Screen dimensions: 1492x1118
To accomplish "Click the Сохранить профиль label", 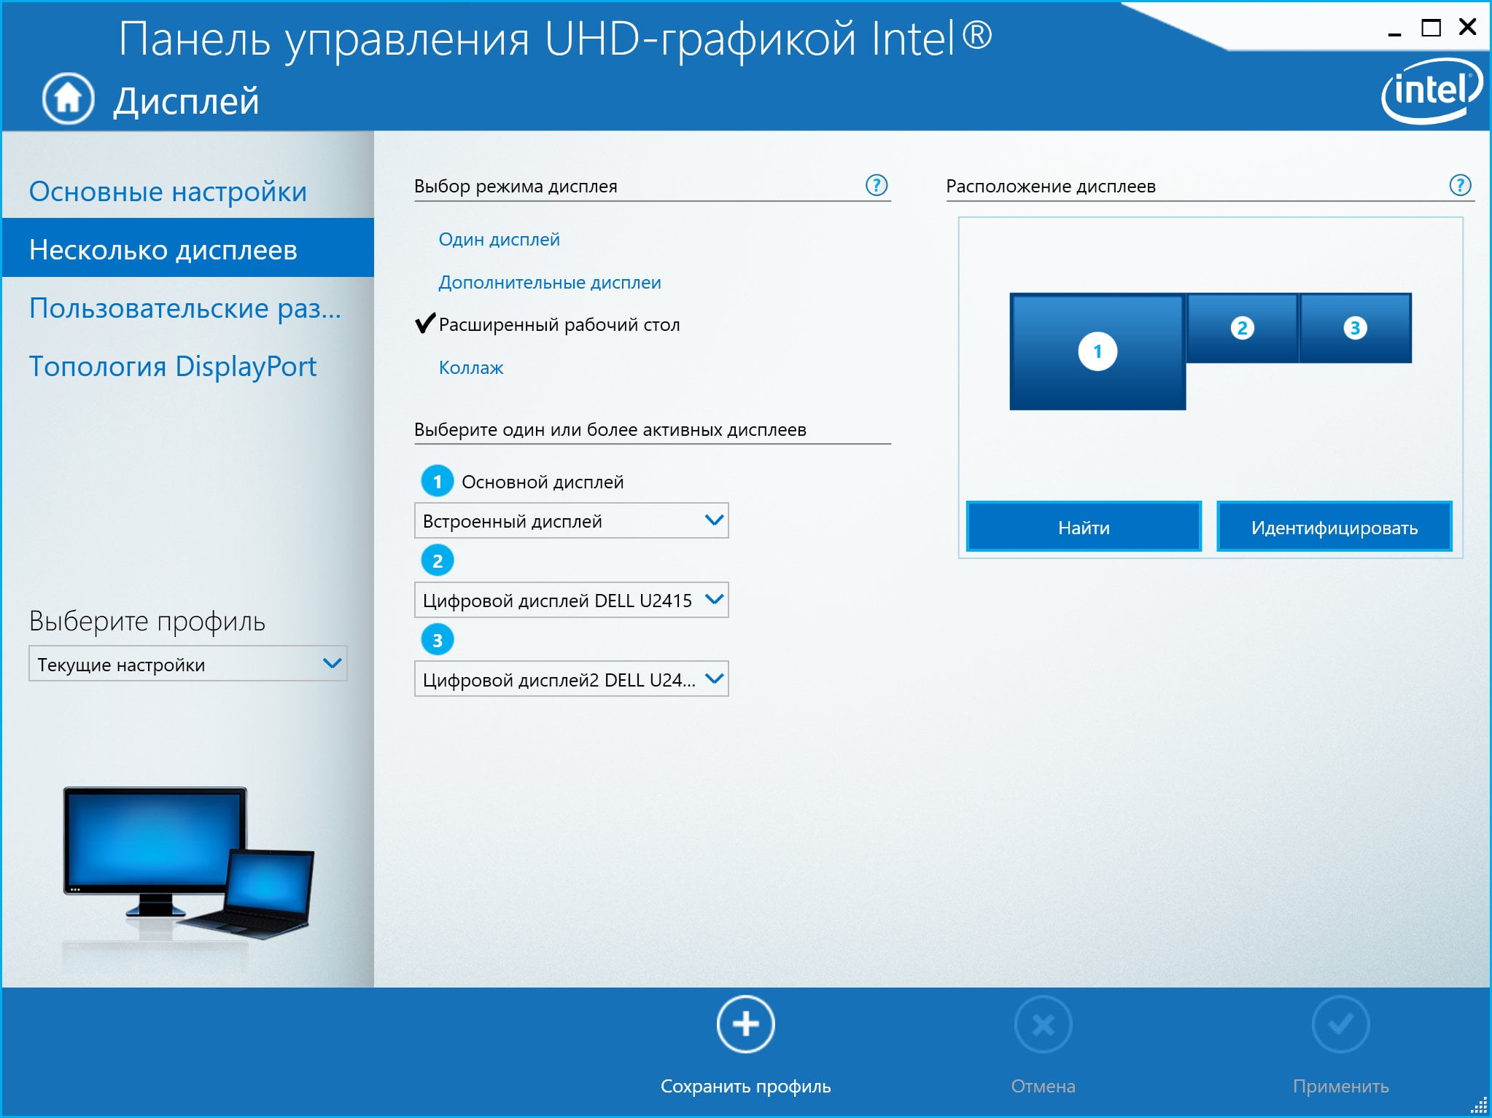I will [x=745, y=1086].
